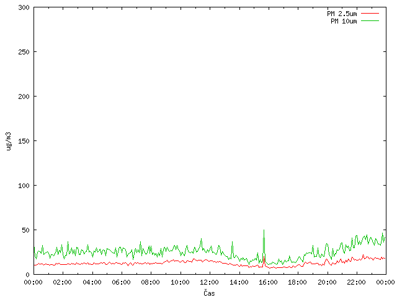Click the 200 y-axis tick value
Viewport: 397px width, 297px height.
pos(24,97)
